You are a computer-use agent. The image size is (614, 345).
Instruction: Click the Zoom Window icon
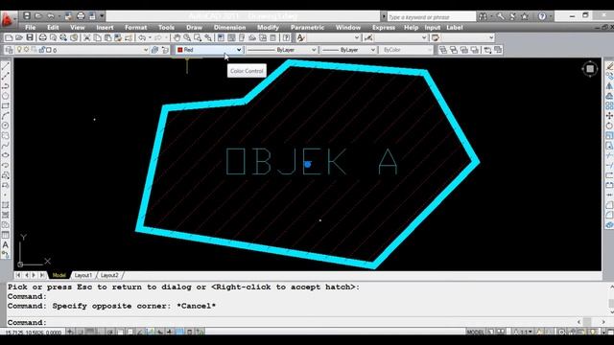coord(198,38)
